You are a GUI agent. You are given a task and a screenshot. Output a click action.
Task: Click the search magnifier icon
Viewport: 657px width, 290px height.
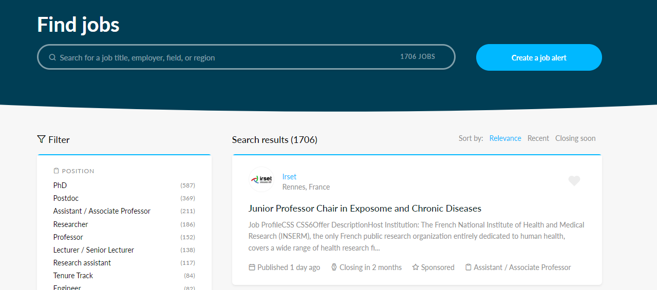[52, 57]
